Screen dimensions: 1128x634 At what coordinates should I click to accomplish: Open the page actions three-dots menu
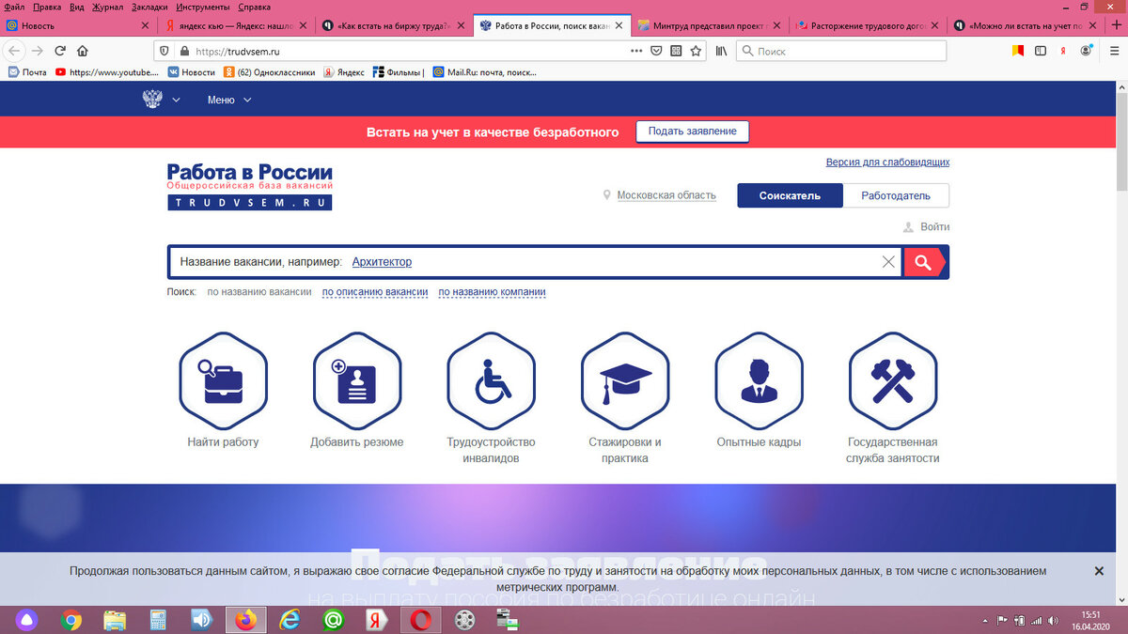pos(636,51)
